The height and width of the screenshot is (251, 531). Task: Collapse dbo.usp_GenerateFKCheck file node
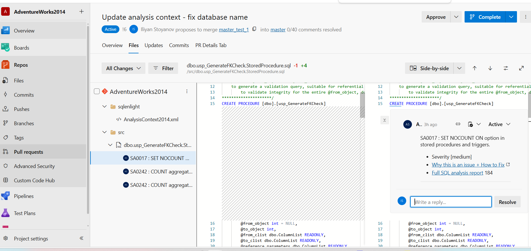pos(110,145)
